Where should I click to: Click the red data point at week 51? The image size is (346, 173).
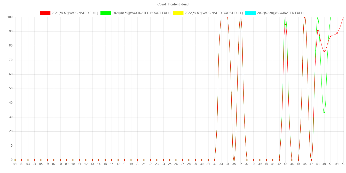337,33
